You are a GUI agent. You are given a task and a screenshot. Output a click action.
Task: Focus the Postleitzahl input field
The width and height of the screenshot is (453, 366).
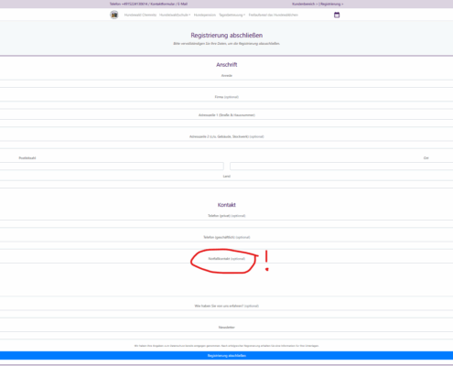pyautogui.click(x=112, y=167)
